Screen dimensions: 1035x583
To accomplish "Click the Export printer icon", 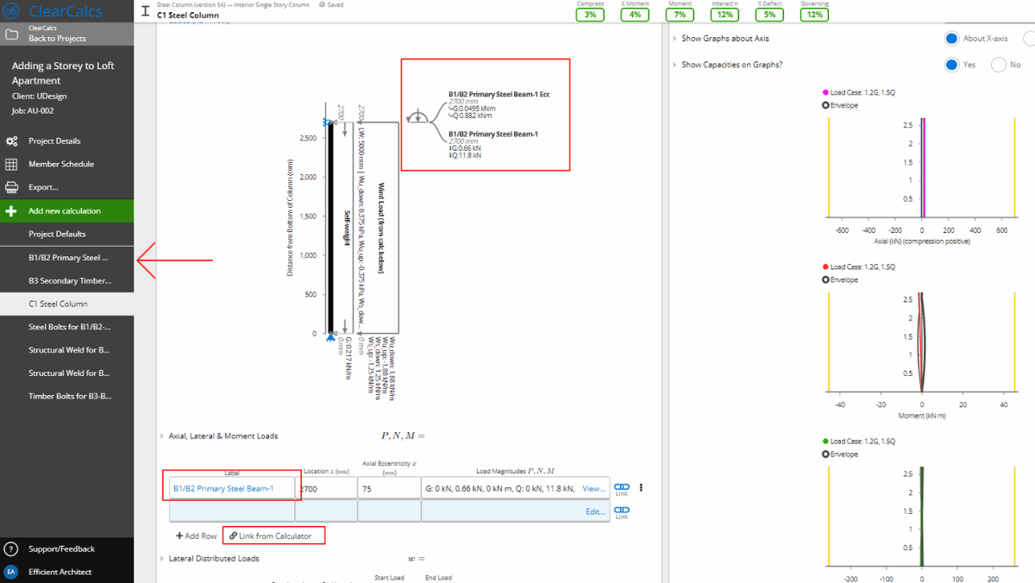I will 11,187.
